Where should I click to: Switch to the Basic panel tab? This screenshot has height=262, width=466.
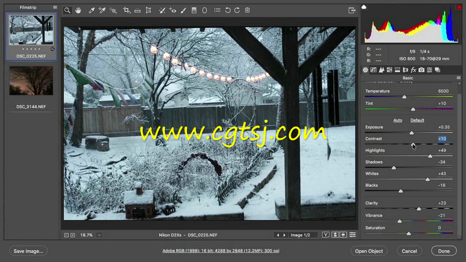(x=365, y=70)
